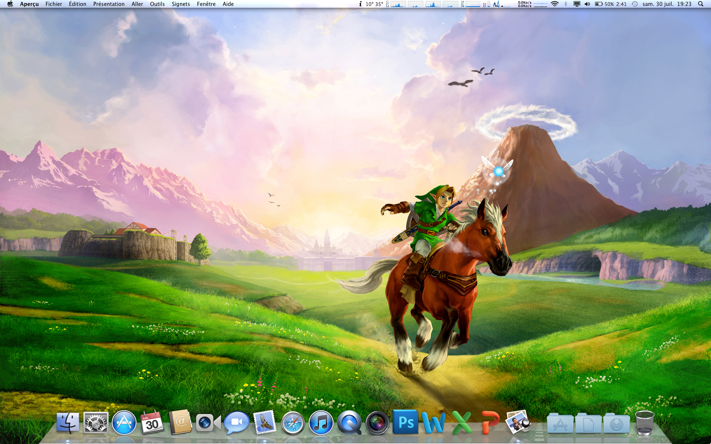The image size is (711, 444).
Task: Open the Aide menu
Action: [228, 4]
